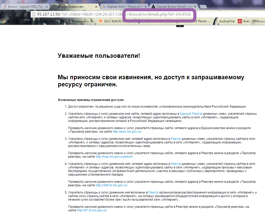Open the Сервисы apps grid bookmark
The height and width of the screenshot is (217, 265).
click(x=10, y=21)
